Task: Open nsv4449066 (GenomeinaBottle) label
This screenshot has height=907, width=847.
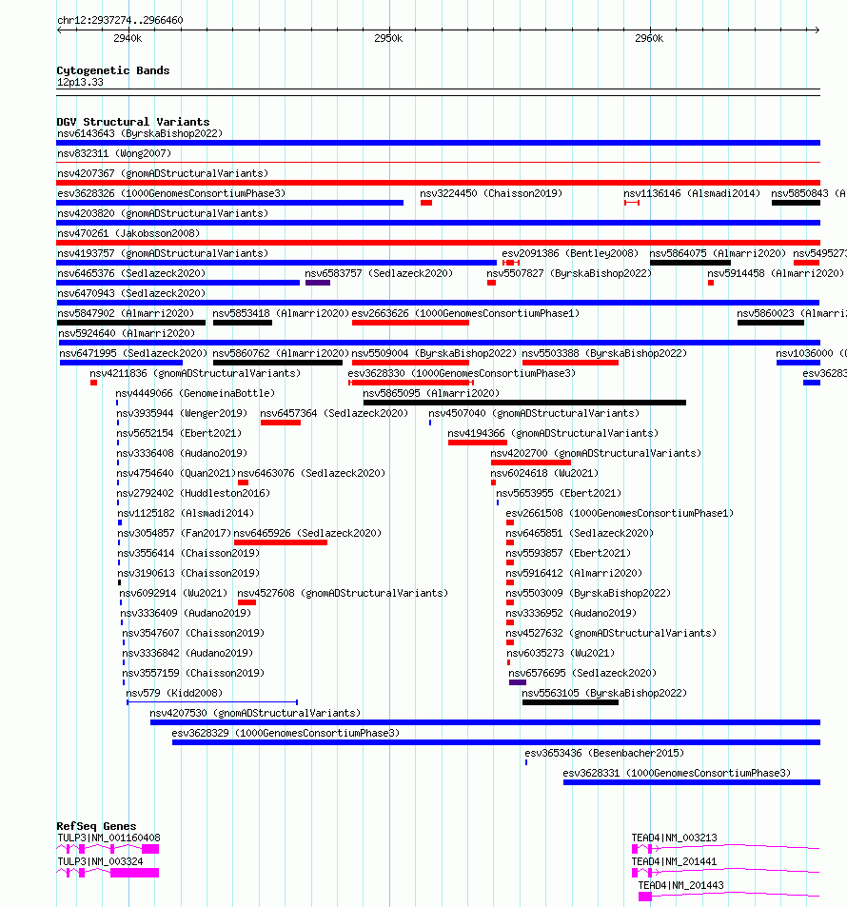Action: pyautogui.click(x=195, y=393)
